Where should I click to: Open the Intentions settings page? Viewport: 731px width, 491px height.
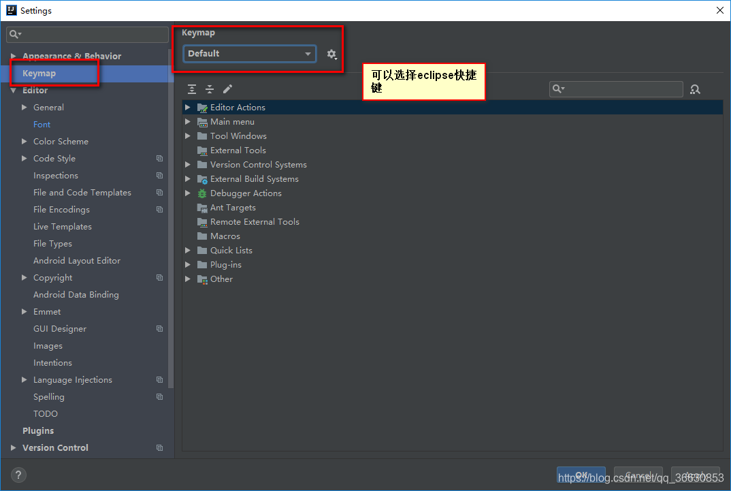pos(52,363)
